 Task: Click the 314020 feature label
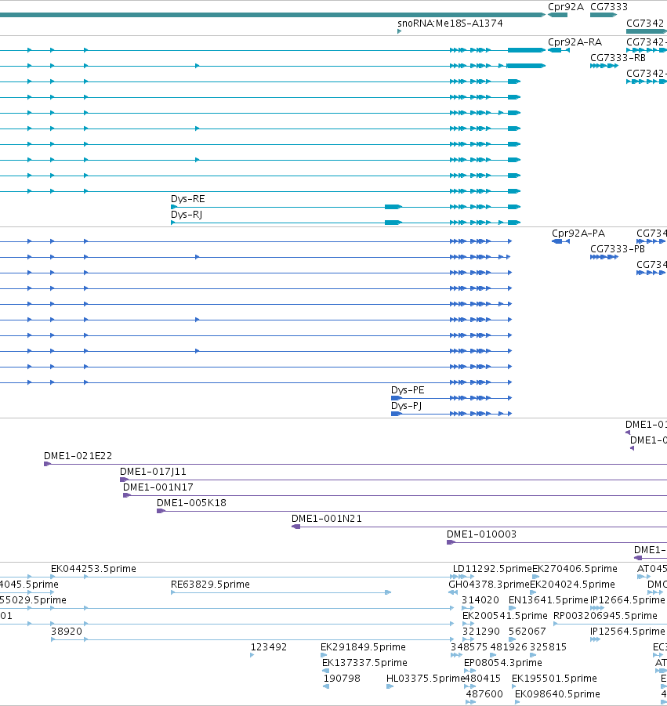480,601
